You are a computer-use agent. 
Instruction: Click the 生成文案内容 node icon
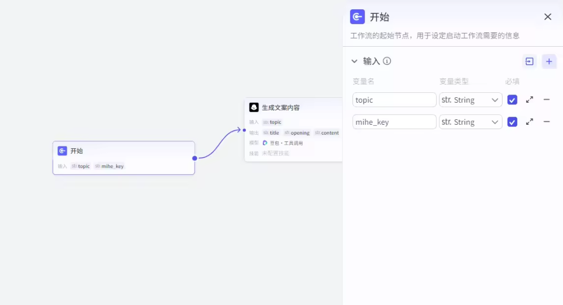(254, 107)
